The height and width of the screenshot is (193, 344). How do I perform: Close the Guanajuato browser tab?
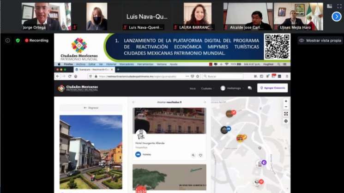pos(112,70)
